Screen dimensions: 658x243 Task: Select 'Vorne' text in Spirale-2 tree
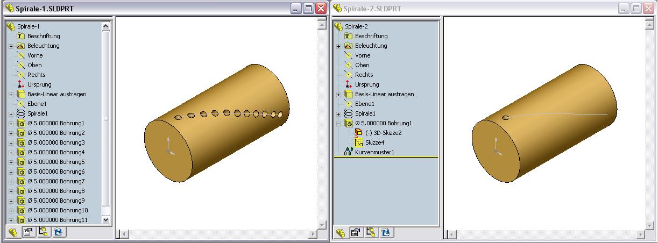point(363,55)
